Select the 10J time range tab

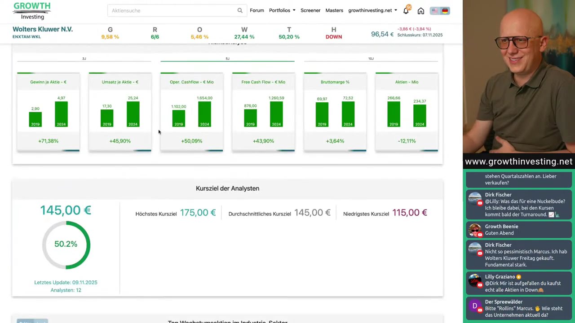[371, 59]
